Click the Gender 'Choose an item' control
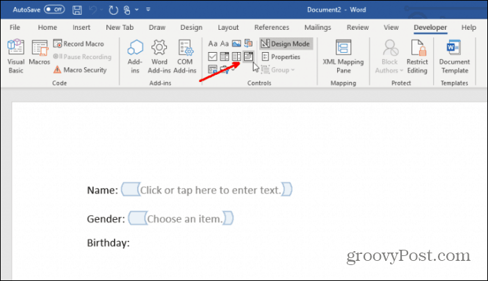The width and height of the screenshot is (488, 281). [185, 219]
